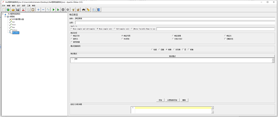Open the 文件 menu
Image resolution: width=278 pixels, height=117 pixels.
coord(3,6)
